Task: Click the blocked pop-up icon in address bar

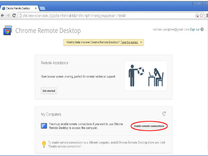Action: 197,16
